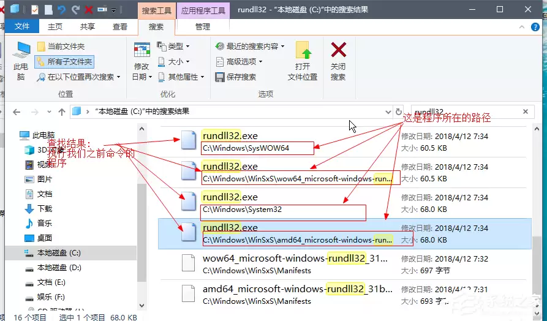The height and width of the screenshot is (321, 547).
Task: Open Customize Quick Access Toolbar dropdown
Action: click(x=114, y=10)
